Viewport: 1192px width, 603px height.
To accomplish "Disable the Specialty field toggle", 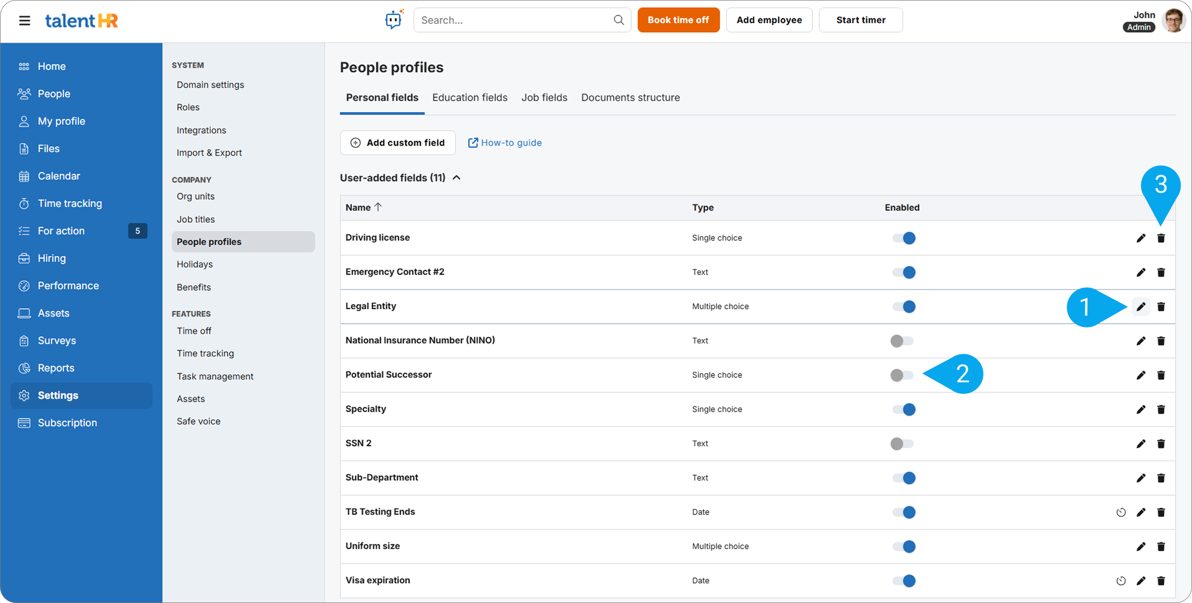I will click(x=904, y=409).
